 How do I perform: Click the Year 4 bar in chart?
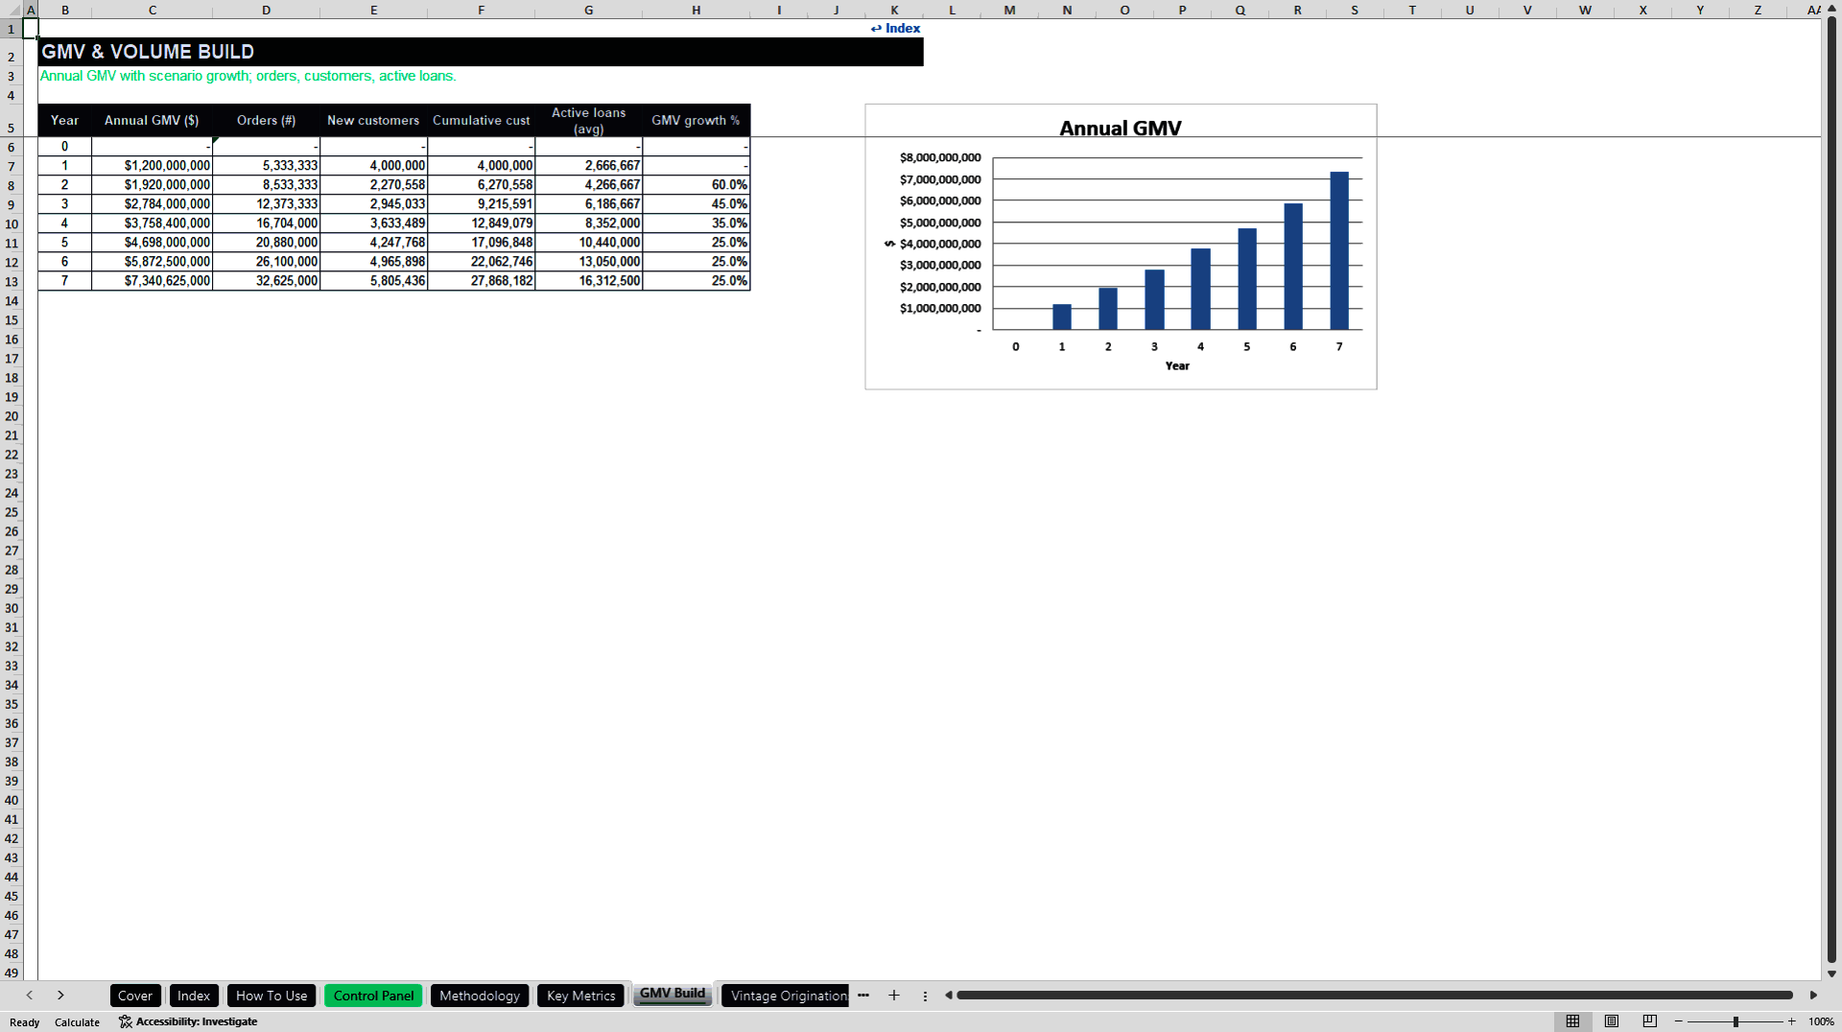pos(1200,290)
